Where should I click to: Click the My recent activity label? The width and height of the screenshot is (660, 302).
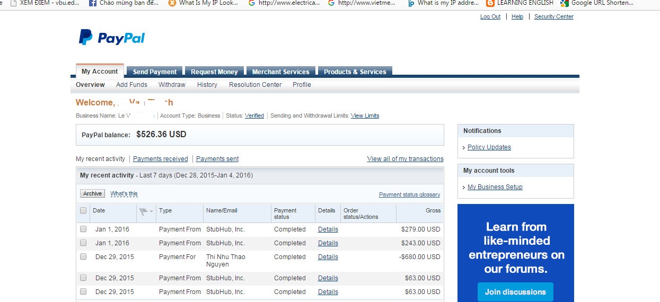click(x=100, y=159)
